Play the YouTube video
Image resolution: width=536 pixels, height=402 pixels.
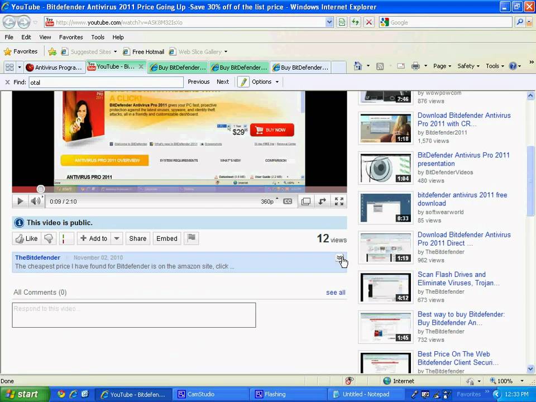(20, 202)
